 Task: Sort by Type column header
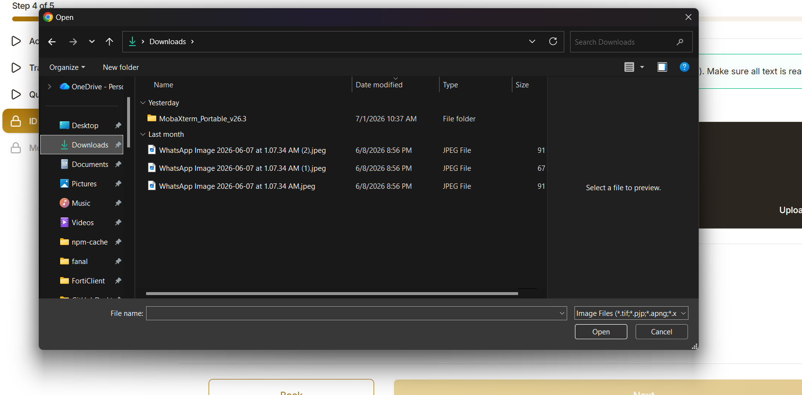coord(450,85)
